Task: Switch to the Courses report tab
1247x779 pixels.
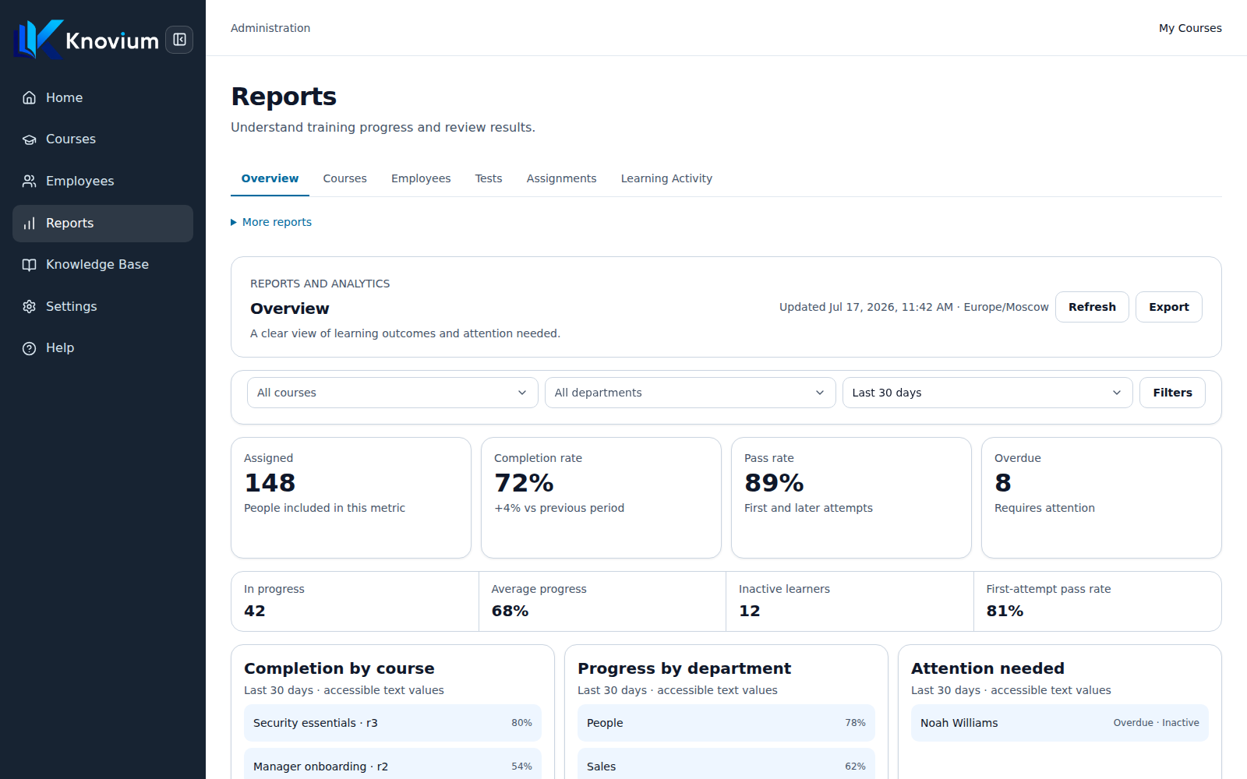Action: (x=344, y=178)
